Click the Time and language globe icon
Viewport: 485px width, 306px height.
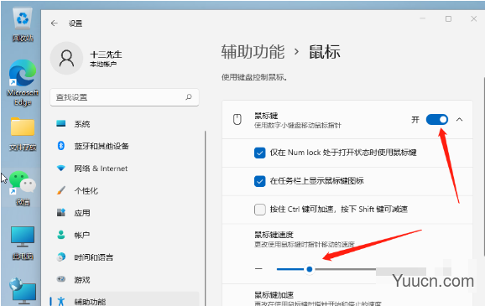tap(61, 257)
